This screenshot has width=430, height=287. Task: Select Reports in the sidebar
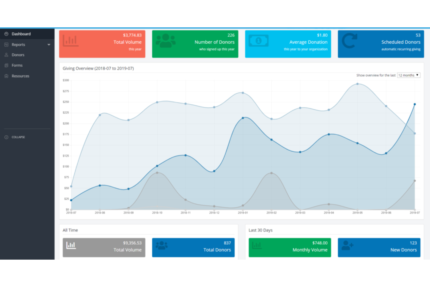(x=18, y=44)
